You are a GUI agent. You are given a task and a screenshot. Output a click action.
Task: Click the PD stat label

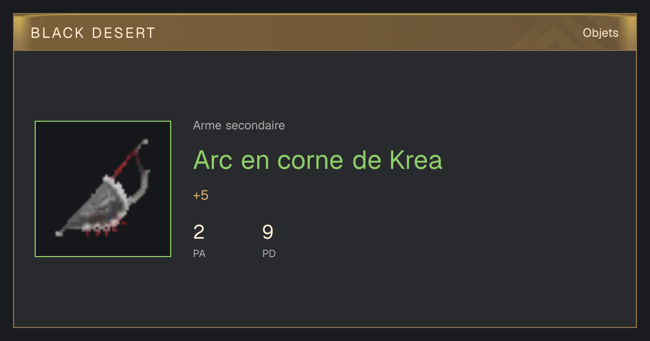(x=269, y=253)
